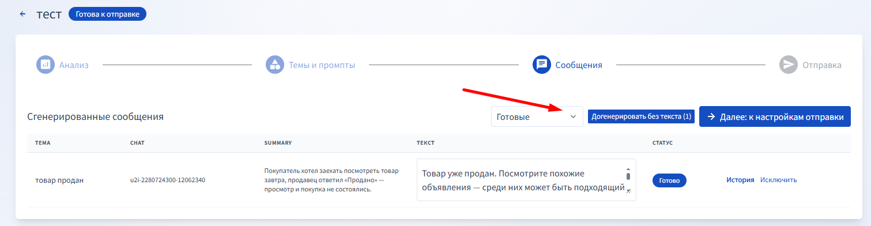Click the товар продан topic cell
The height and width of the screenshot is (226, 871).
click(59, 180)
